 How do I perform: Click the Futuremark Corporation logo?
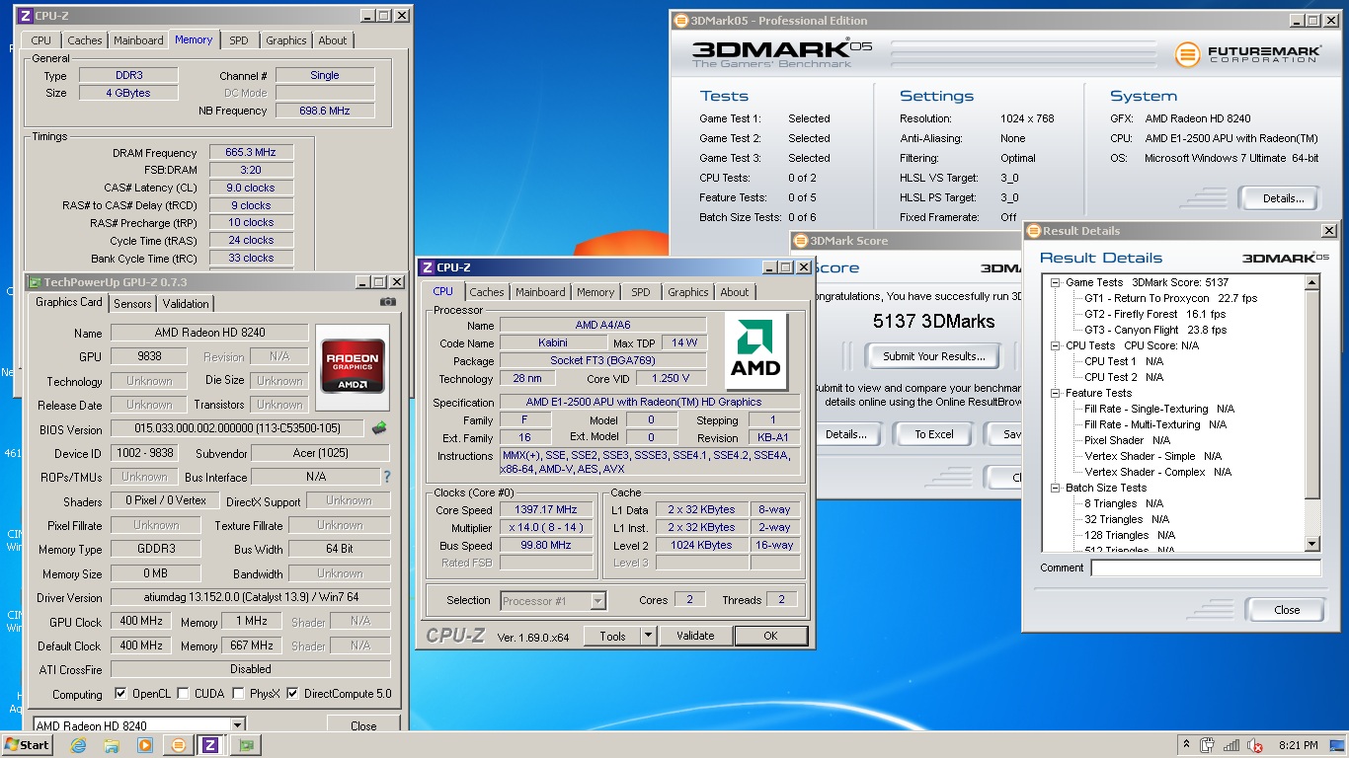1247,53
